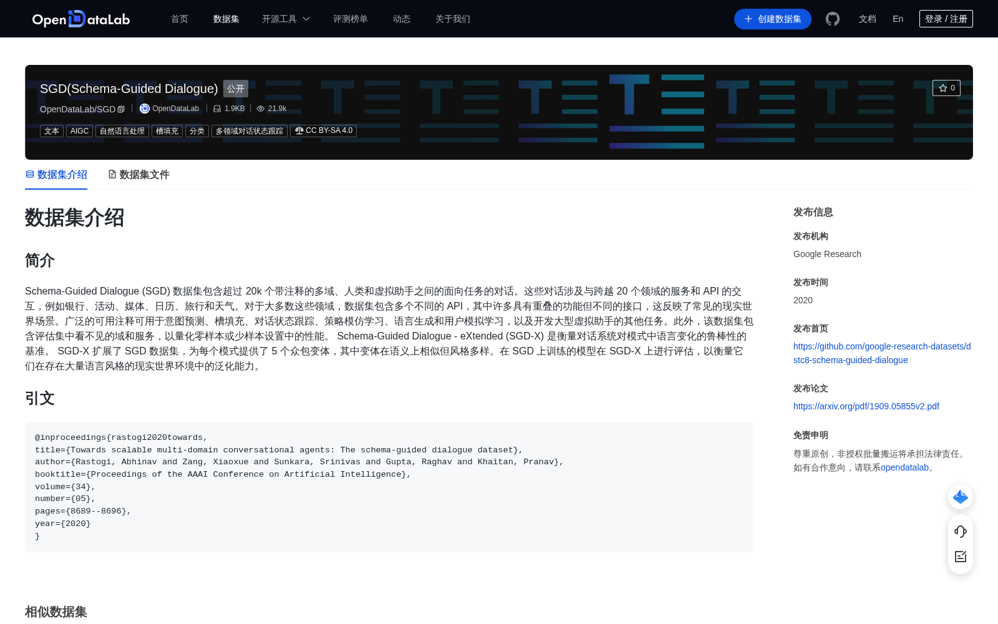The image size is (998, 624).
Task: Click the 1.9KB storage size icon
Action: click(217, 109)
